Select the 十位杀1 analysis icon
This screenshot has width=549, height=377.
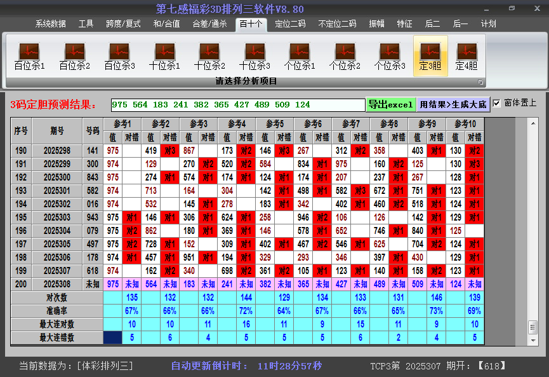[x=164, y=56]
